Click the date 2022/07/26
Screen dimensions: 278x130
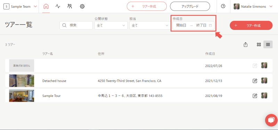pyautogui.click(x=214, y=66)
